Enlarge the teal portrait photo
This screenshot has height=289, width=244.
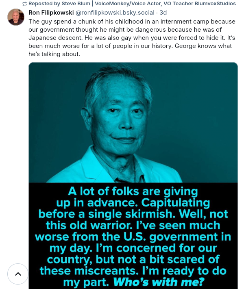(133, 123)
